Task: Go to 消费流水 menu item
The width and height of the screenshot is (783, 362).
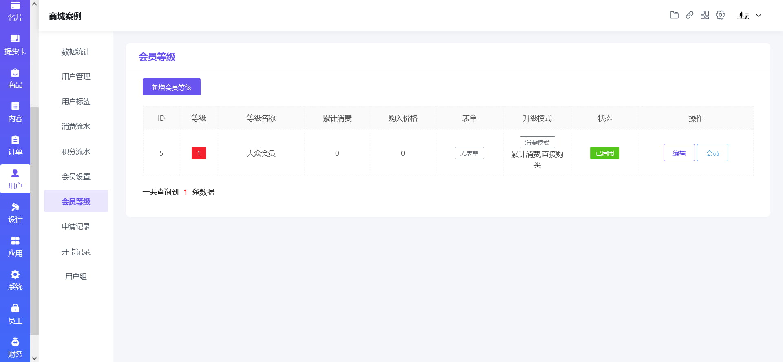Action: [x=76, y=127]
